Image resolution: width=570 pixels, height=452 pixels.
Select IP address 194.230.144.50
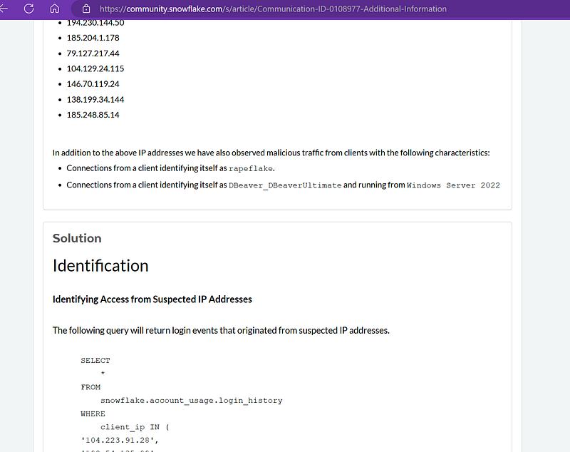coord(95,23)
